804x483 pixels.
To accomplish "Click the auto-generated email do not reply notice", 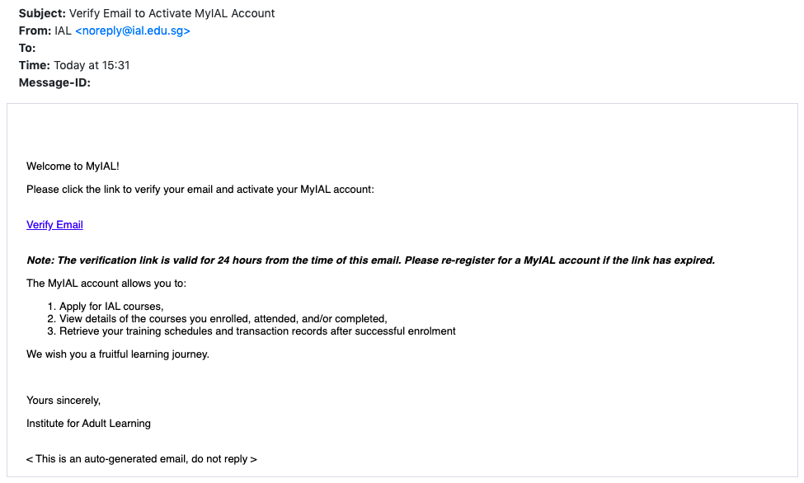I will (142, 459).
